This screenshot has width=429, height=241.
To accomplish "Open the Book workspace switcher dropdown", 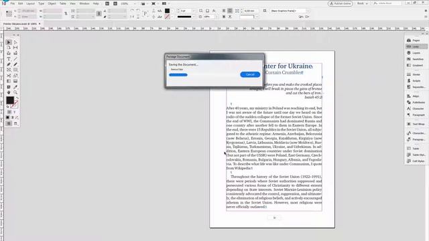I will point(362,3).
